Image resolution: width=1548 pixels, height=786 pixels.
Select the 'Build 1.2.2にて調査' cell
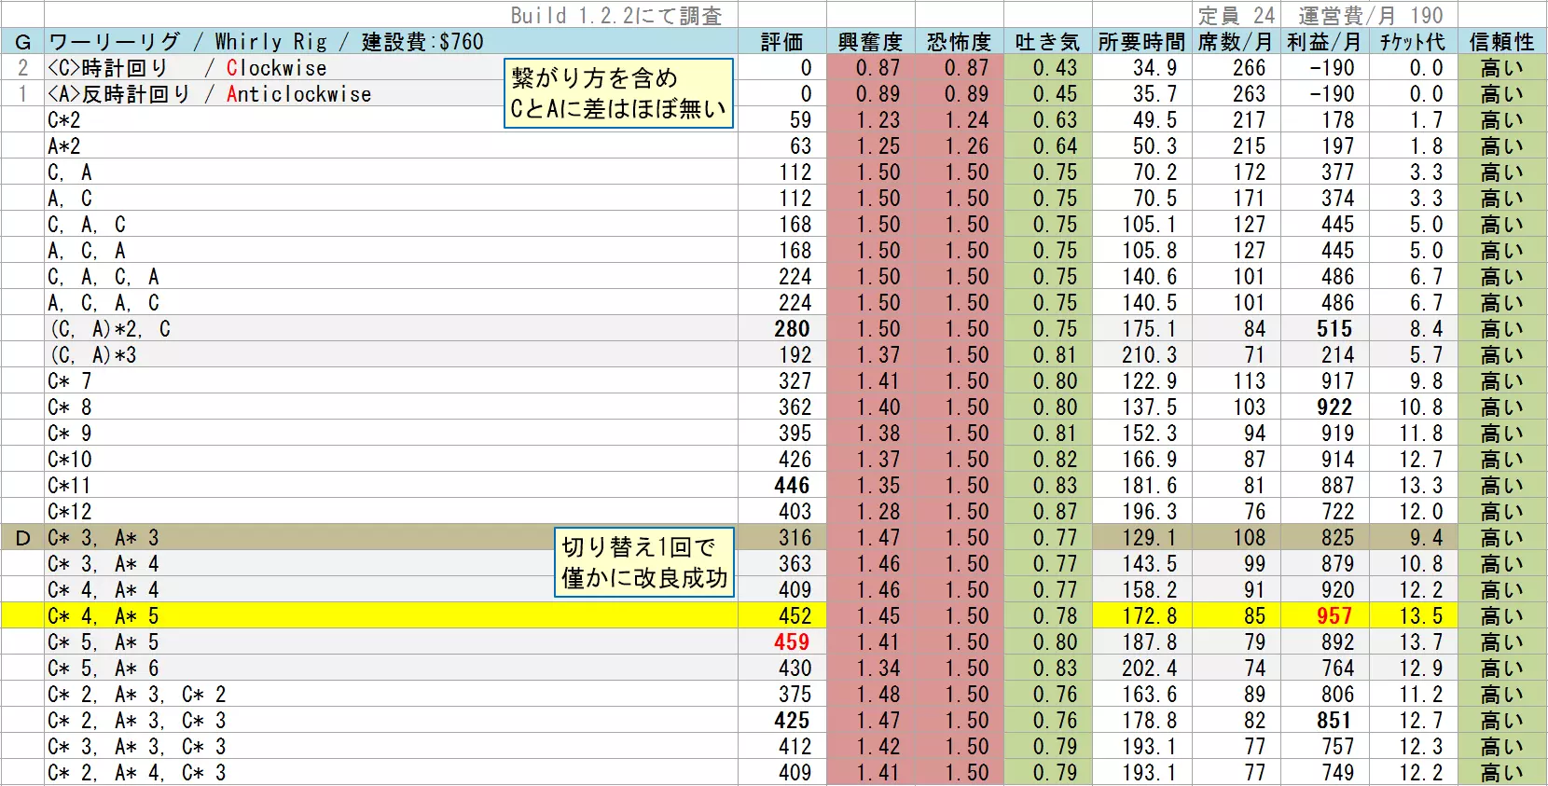(616, 16)
